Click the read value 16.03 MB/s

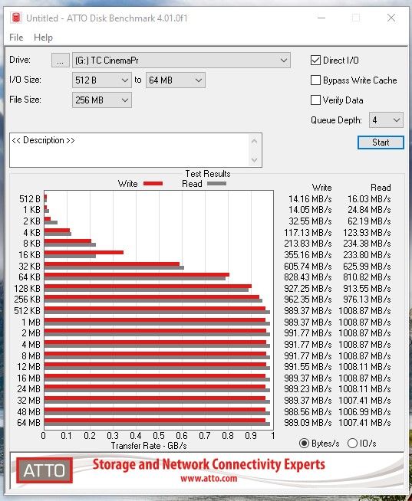369,199
